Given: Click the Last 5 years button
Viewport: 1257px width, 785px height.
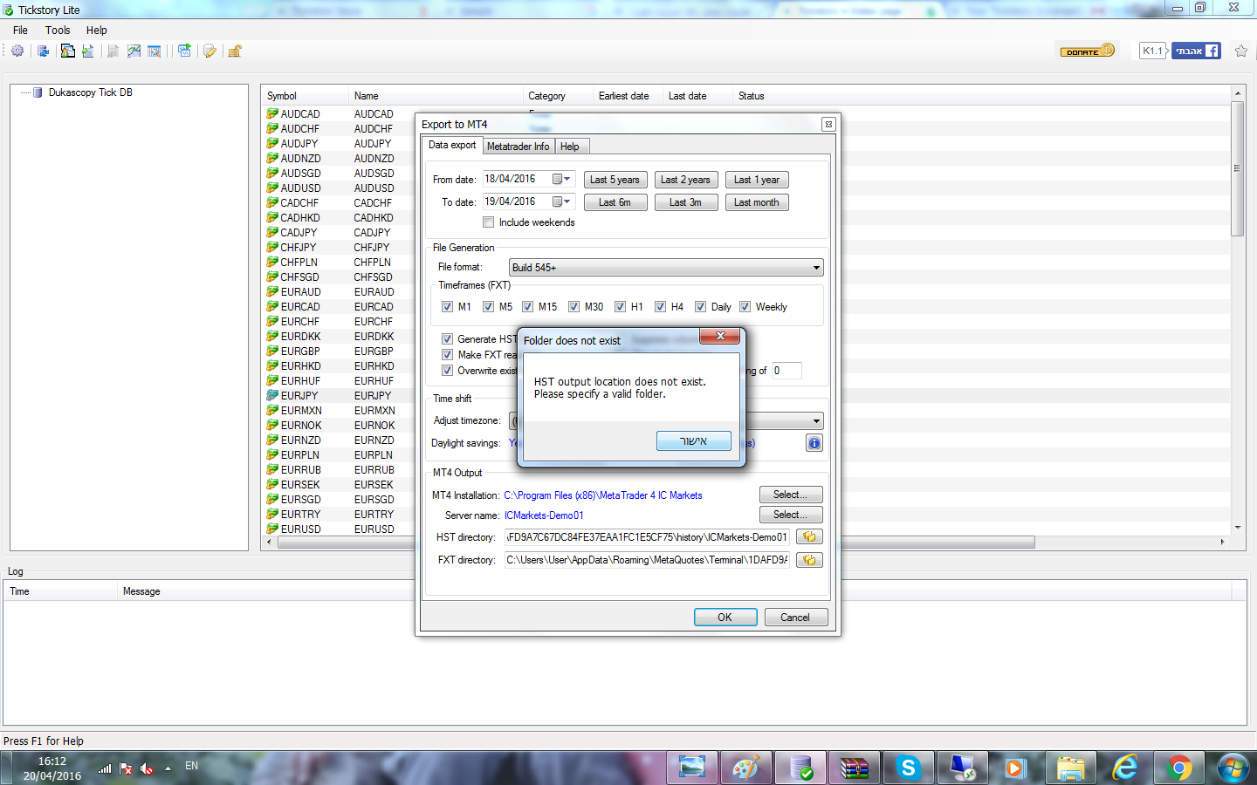Looking at the screenshot, I should click(x=615, y=180).
